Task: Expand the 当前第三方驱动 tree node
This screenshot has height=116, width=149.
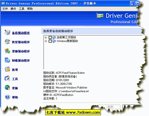Action: (46, 37)
